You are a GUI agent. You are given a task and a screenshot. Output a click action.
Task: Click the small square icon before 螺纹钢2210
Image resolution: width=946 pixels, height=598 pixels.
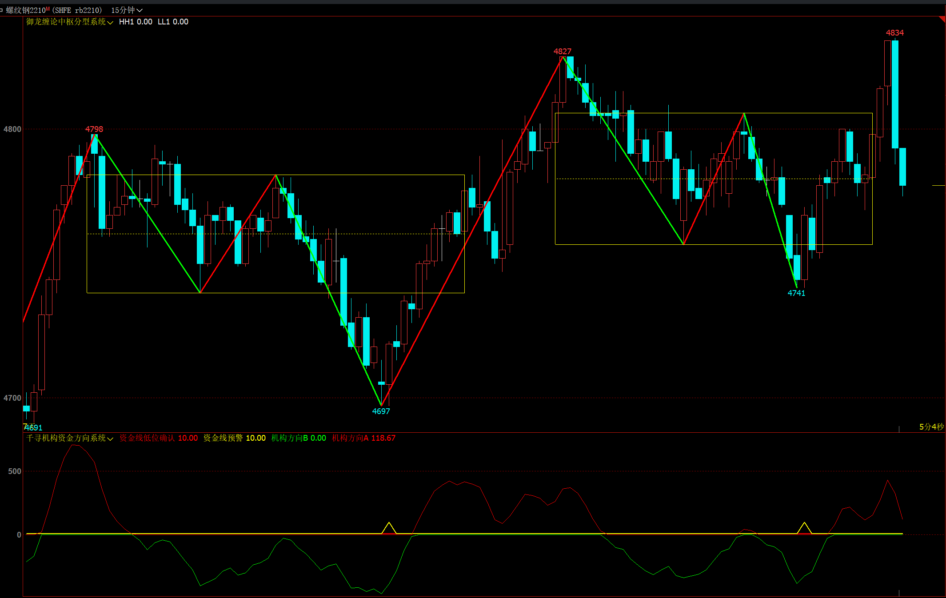pyautogui.click(x=2, y=10)
